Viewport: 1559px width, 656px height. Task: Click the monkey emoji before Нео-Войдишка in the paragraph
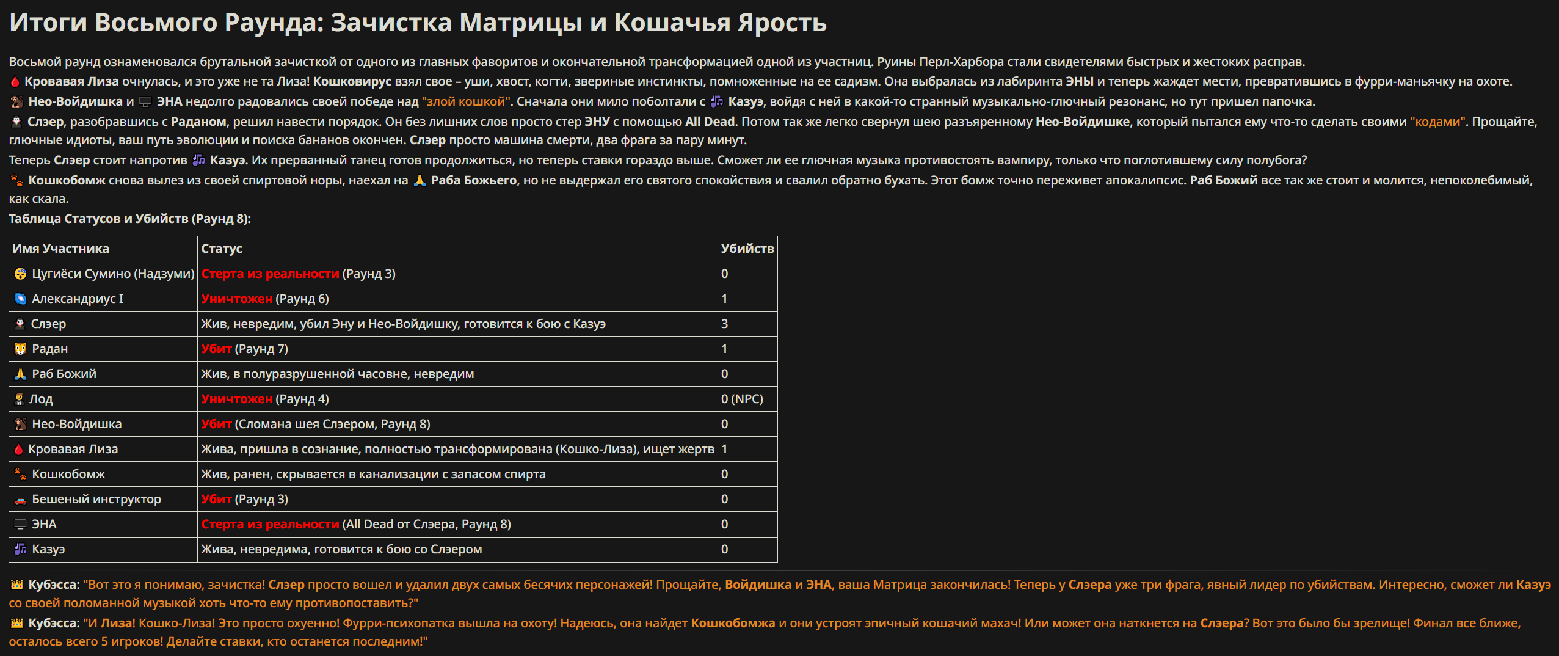click(x=17, y=101)
